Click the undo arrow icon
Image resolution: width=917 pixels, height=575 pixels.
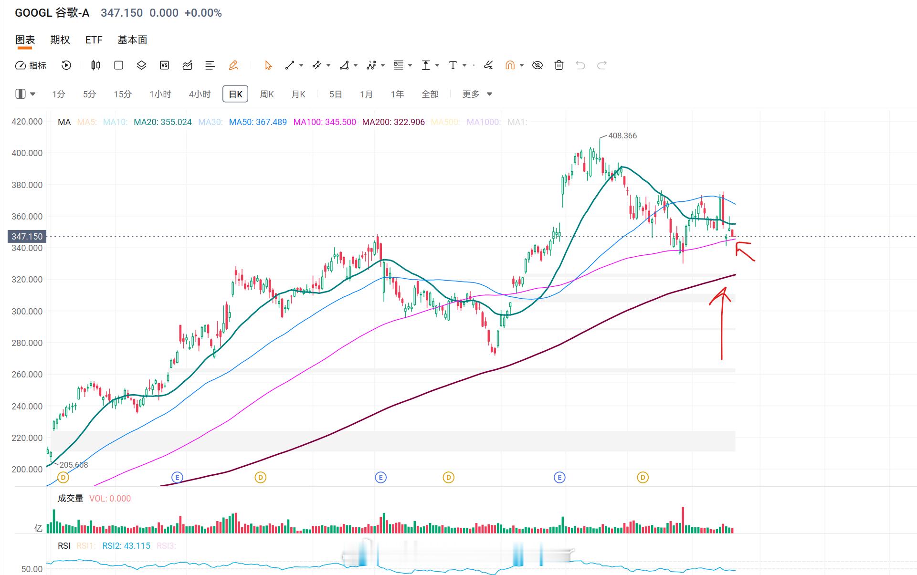point(580,65)
